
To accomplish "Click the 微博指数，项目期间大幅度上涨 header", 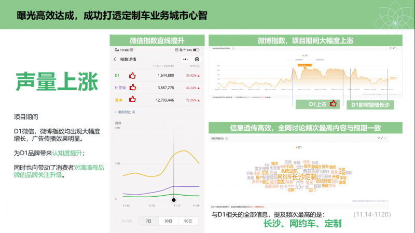I will [x=306, y=40].
